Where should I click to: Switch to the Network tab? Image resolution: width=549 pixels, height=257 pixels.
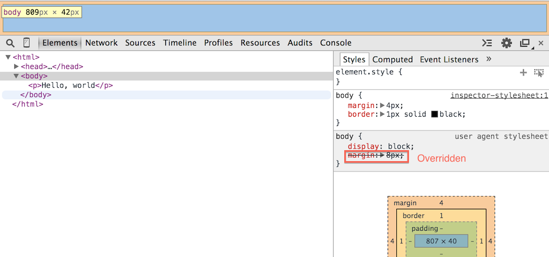[x=102, y=43]
